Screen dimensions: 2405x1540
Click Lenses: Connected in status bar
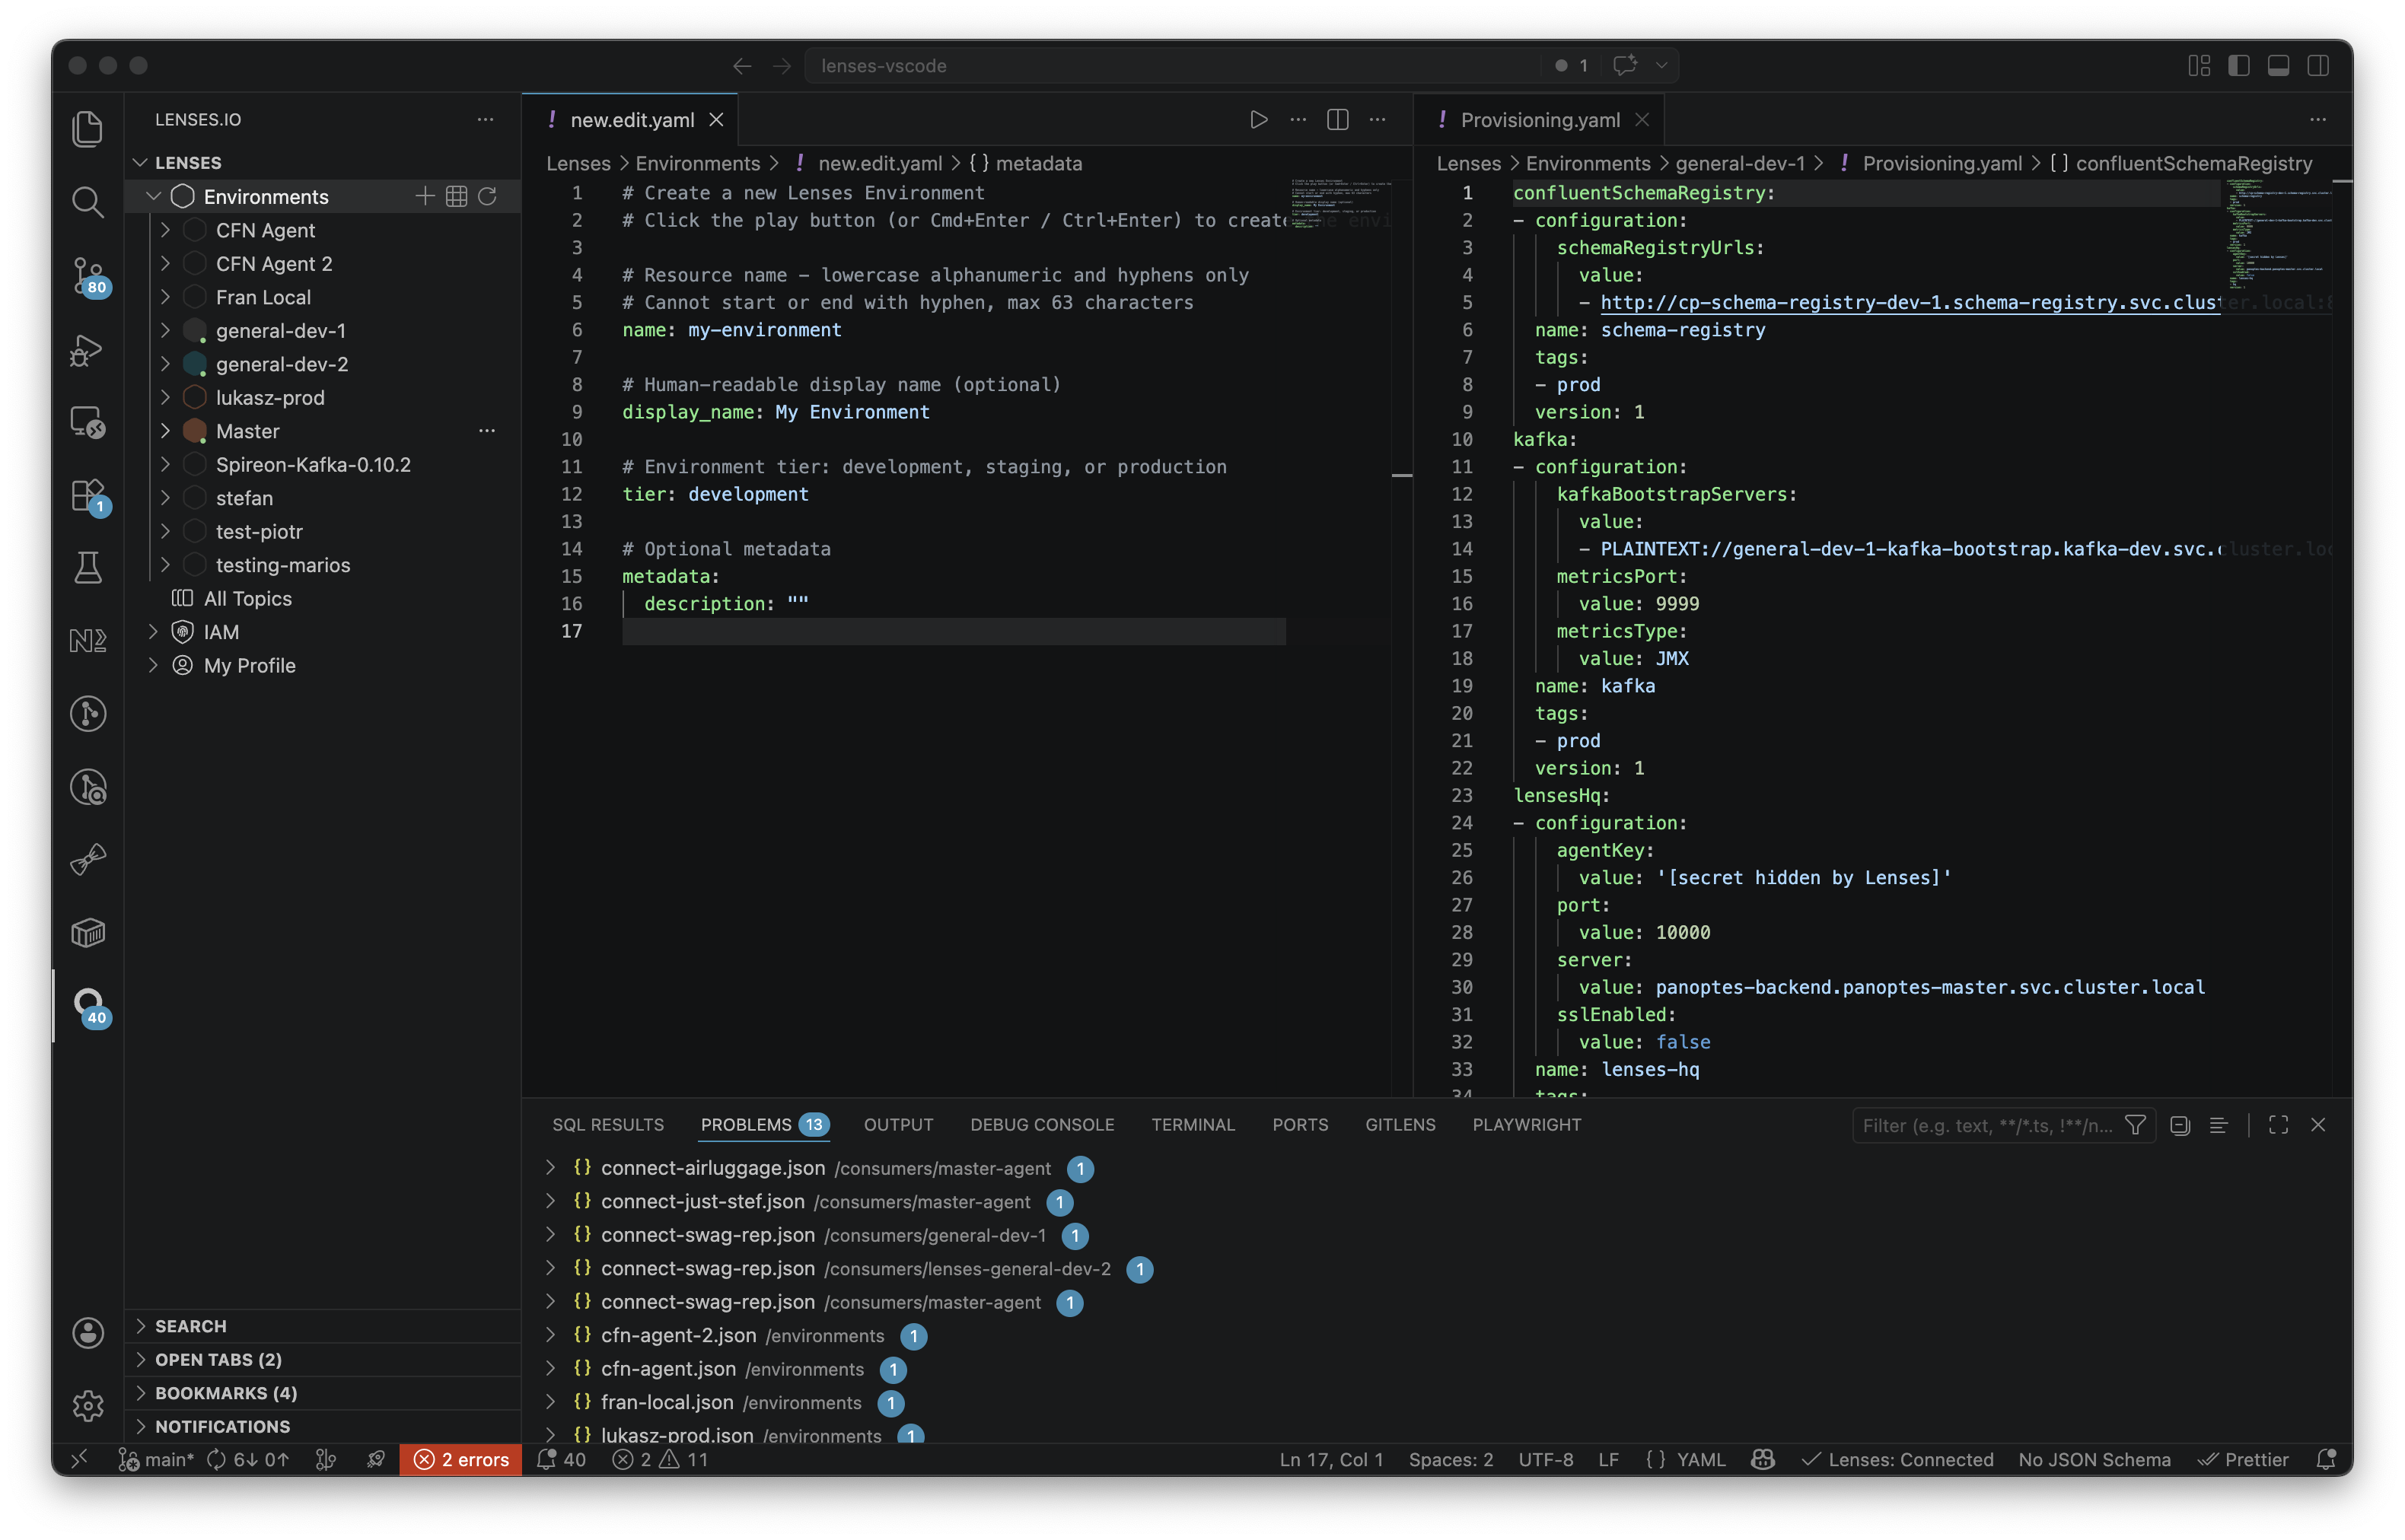click(1897, 1459)
